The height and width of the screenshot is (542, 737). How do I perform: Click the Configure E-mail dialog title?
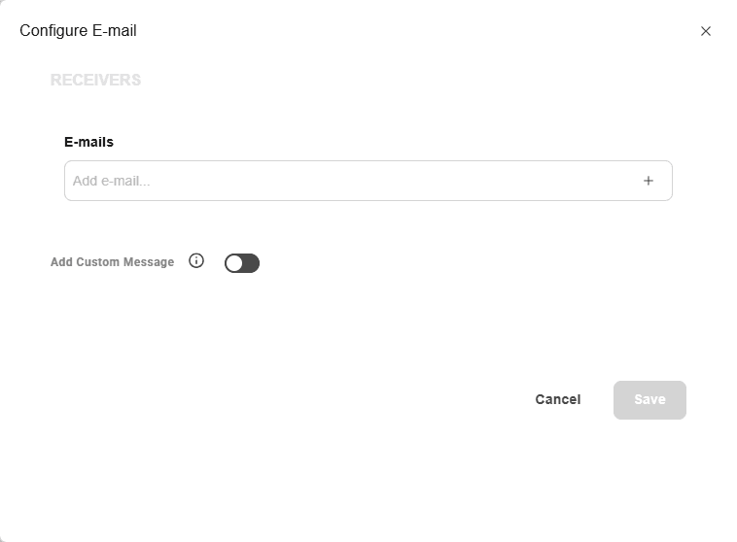[x=78, y=30]
